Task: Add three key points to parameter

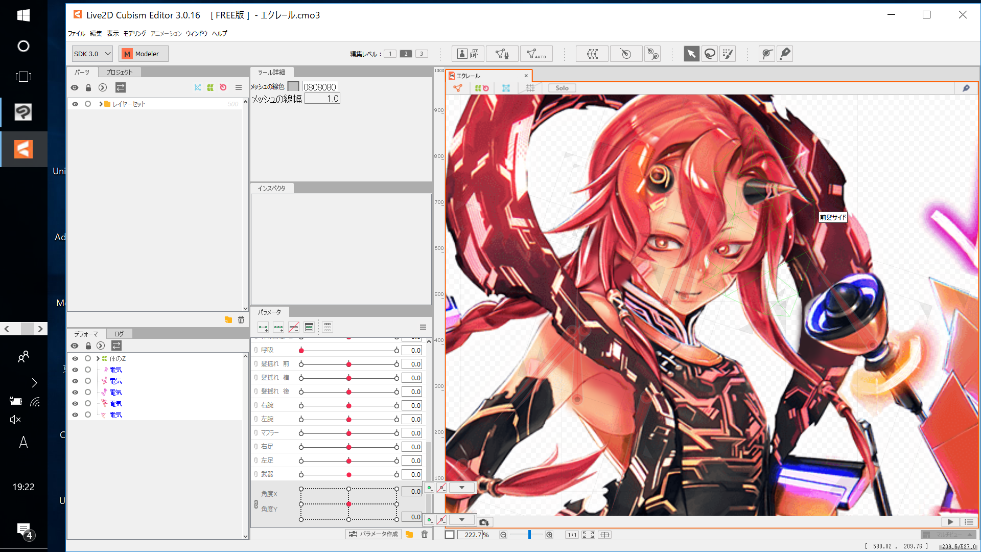Action: [278, 327]
